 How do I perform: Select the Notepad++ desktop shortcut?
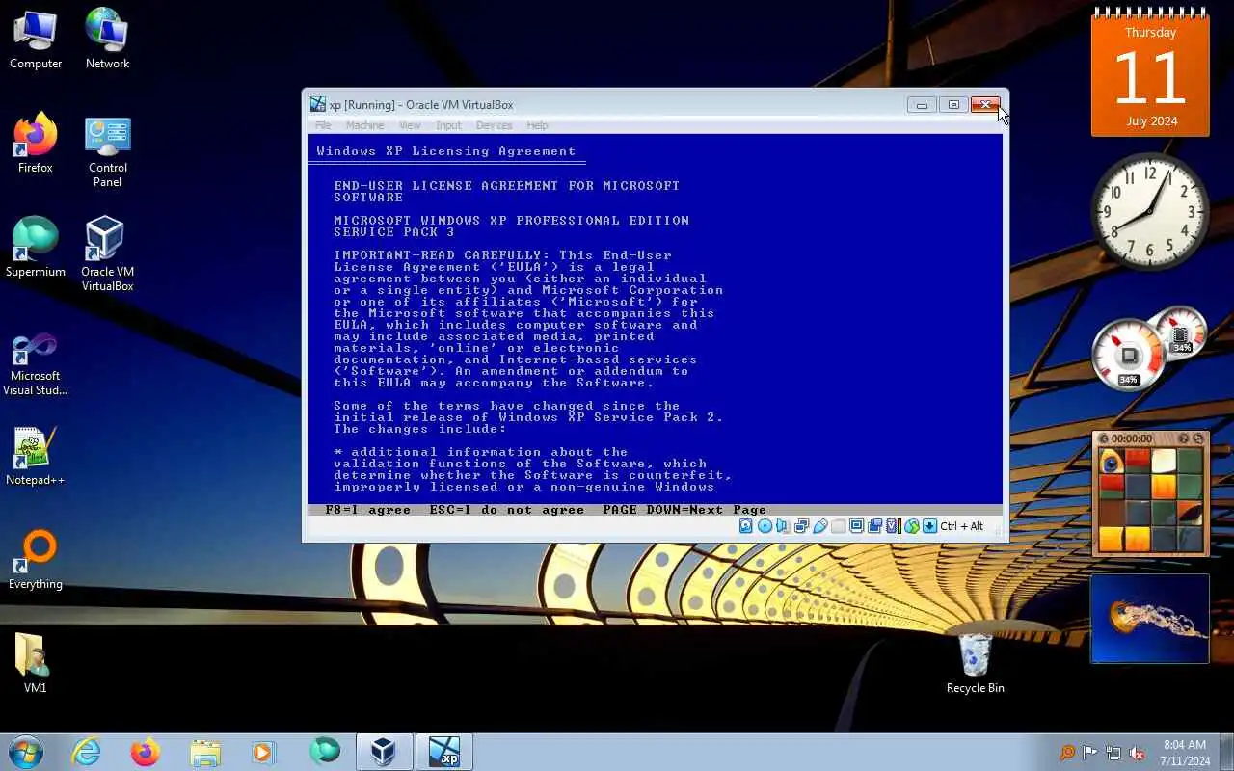(36, 456)
